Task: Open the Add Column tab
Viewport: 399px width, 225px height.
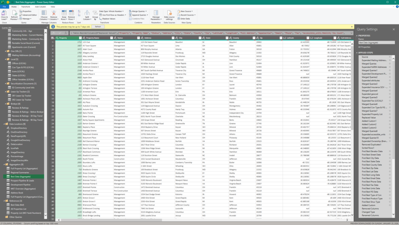Action: pyautogui.click(x=40, y=7)
